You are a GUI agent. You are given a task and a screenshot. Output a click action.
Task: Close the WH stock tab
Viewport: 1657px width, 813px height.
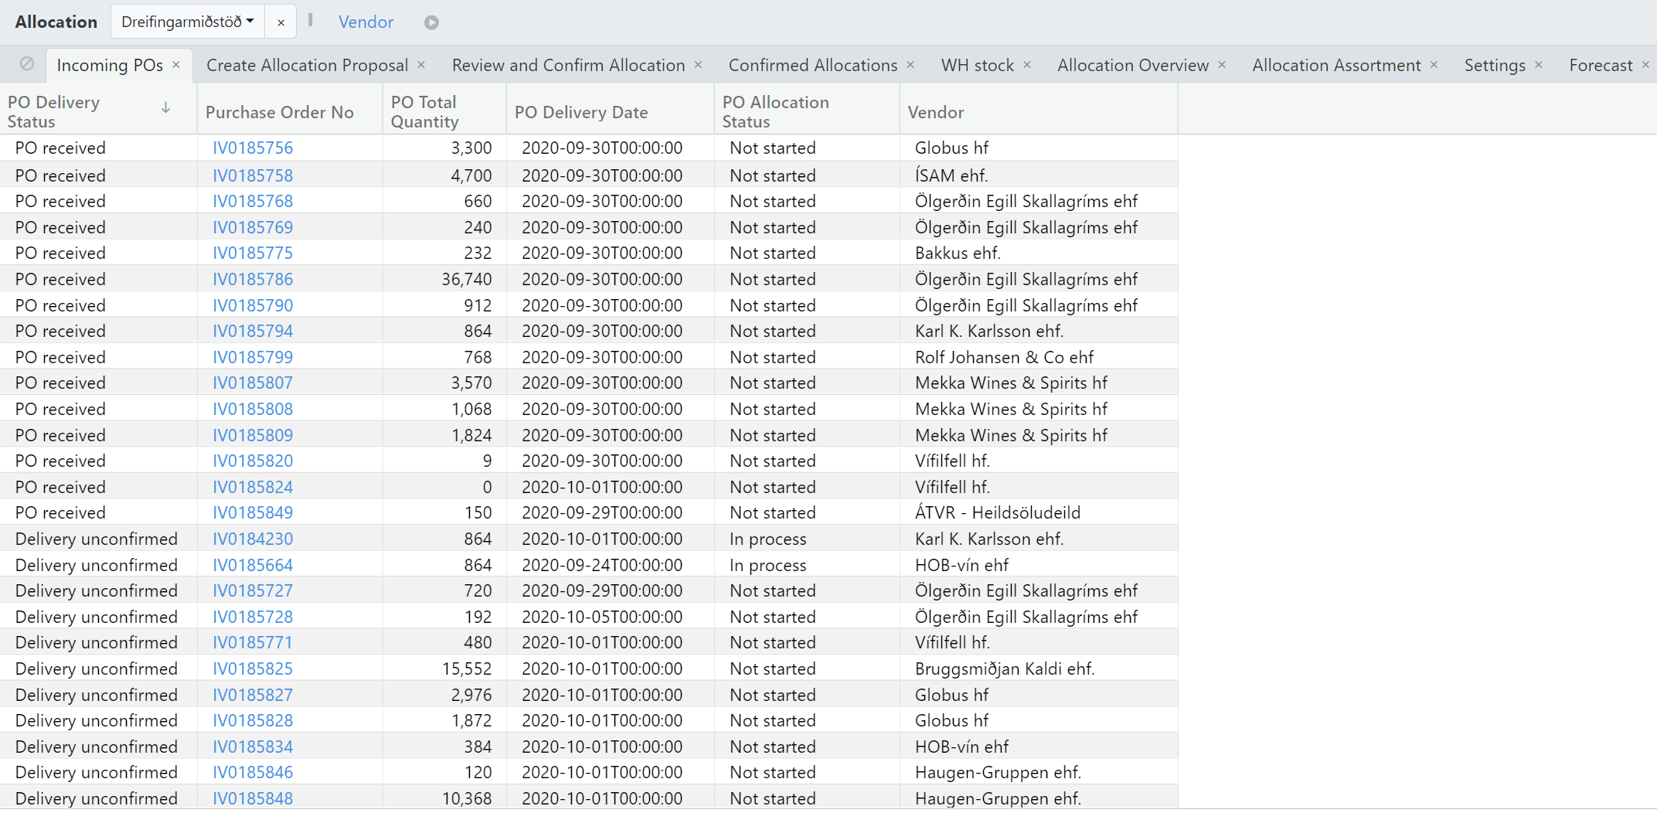point(1027,65)
